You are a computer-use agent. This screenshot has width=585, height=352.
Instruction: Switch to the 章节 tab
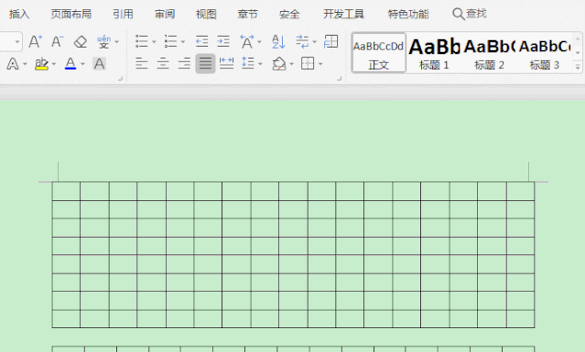coord(248,14)
